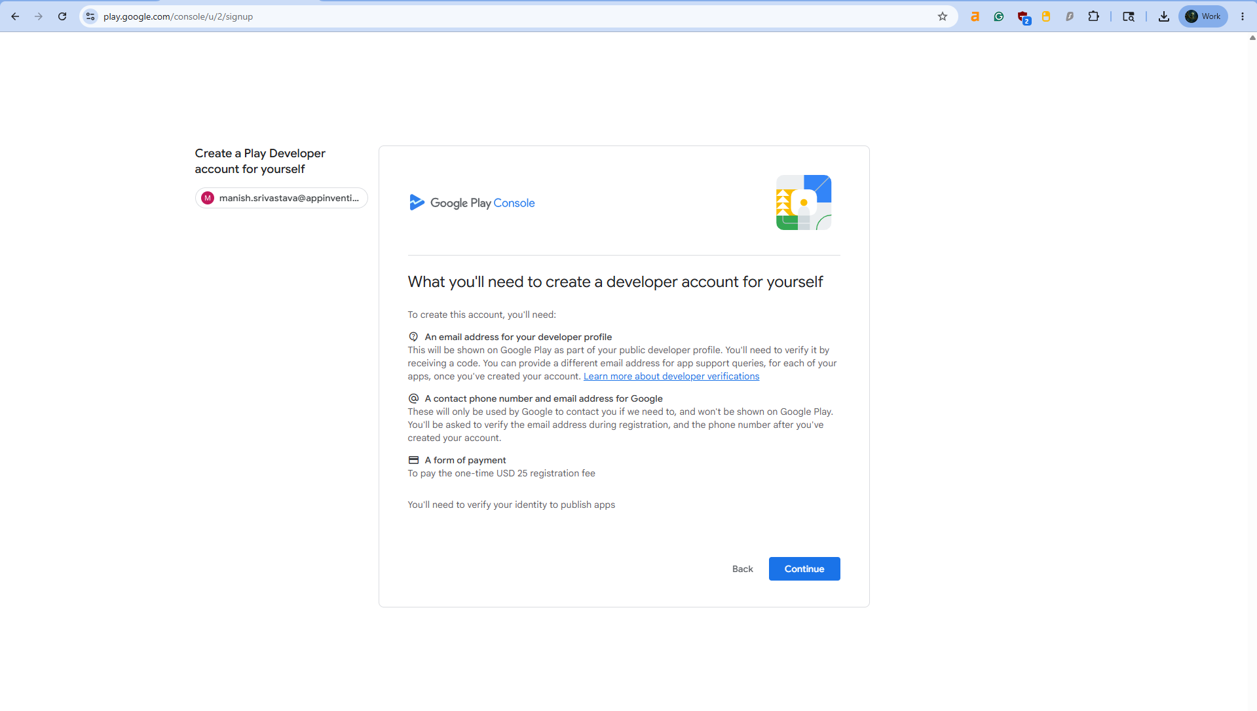Open site information icon in address bar
This screenshot has width=1257, height=711.
click(x=90, y=16)
